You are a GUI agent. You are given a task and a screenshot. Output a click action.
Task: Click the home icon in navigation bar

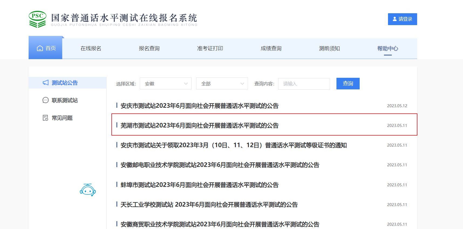click(40, 48)
